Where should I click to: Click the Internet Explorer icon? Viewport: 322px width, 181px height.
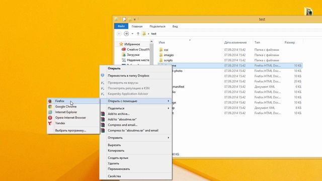pyautogui.click(x=50, y=112)
